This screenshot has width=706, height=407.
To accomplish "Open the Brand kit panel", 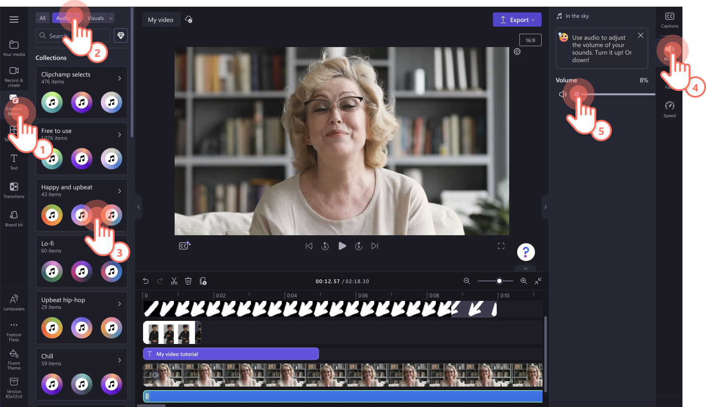I will [x=14, y=218].
